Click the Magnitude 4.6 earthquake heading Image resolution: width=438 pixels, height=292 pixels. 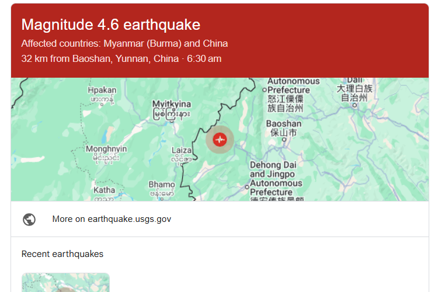coord(111,25)
